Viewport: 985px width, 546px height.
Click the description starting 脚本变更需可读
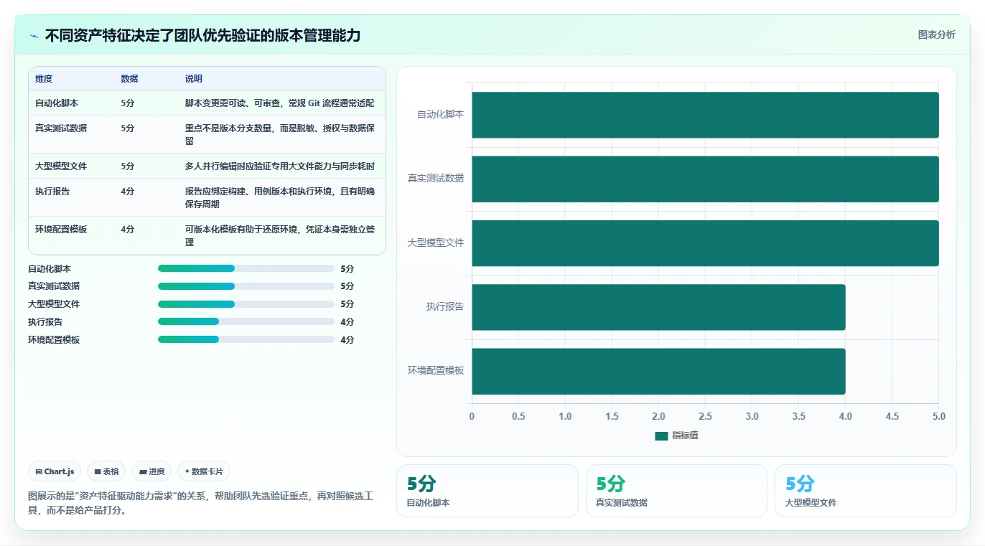click(x=279, y=103)
